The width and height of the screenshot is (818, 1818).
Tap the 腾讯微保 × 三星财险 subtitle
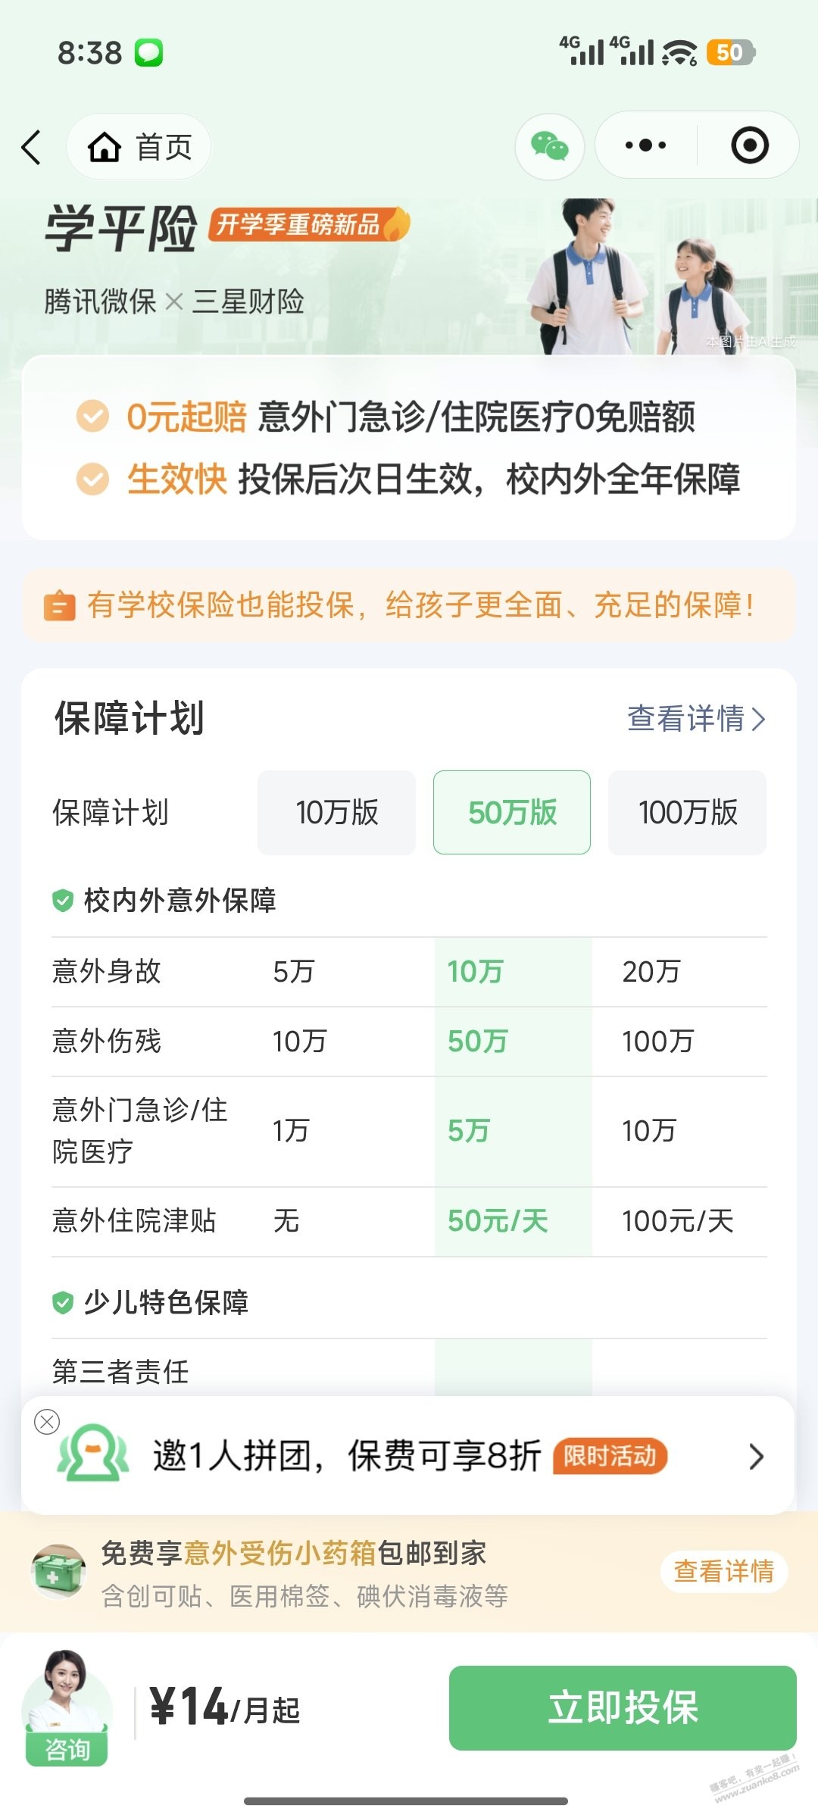174,301
